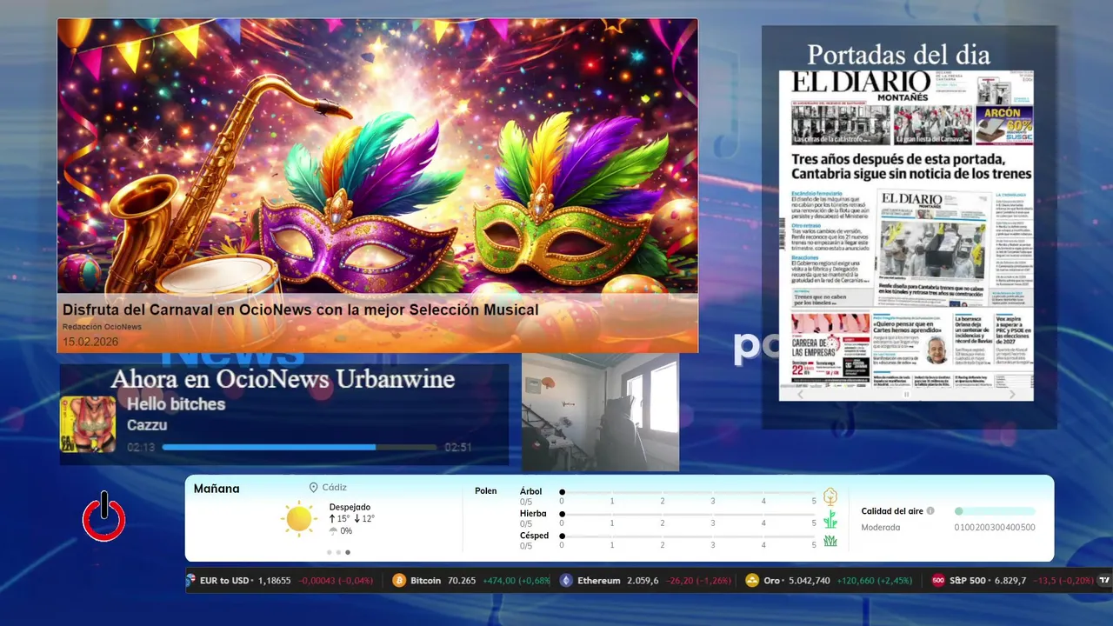Click the red power button icon
This screenshot has height=626, width=1113.
pyautogui.click(x=104, y=516)
